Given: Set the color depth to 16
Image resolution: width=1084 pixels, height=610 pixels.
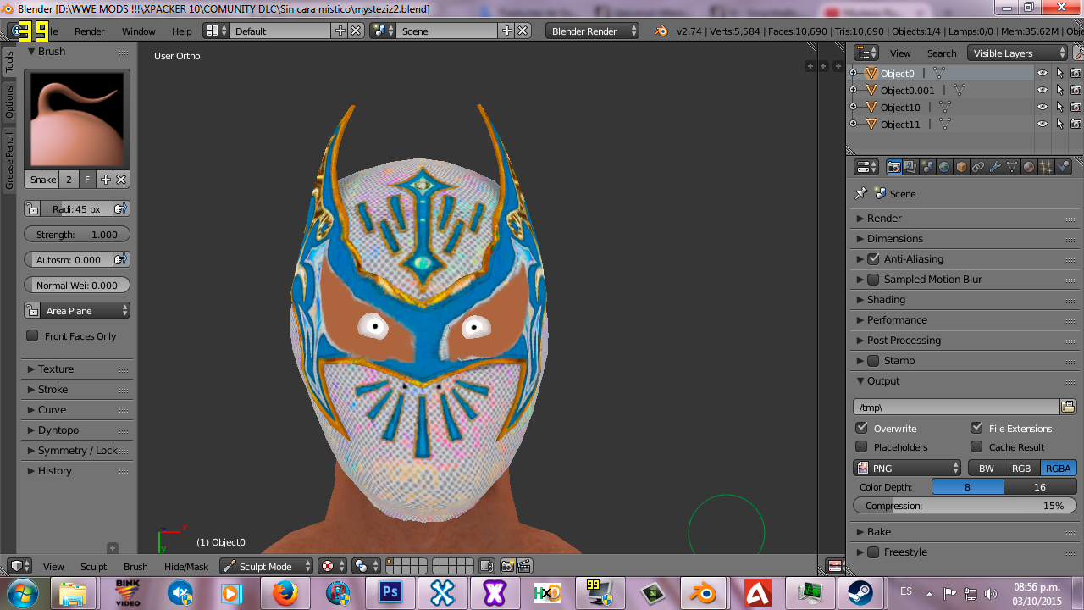Looking at the screenshot, I should pos(1040,486).
